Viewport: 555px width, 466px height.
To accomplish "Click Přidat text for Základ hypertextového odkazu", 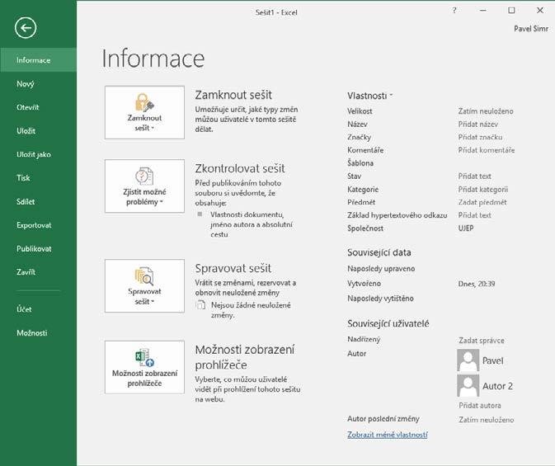I will 474,215.
